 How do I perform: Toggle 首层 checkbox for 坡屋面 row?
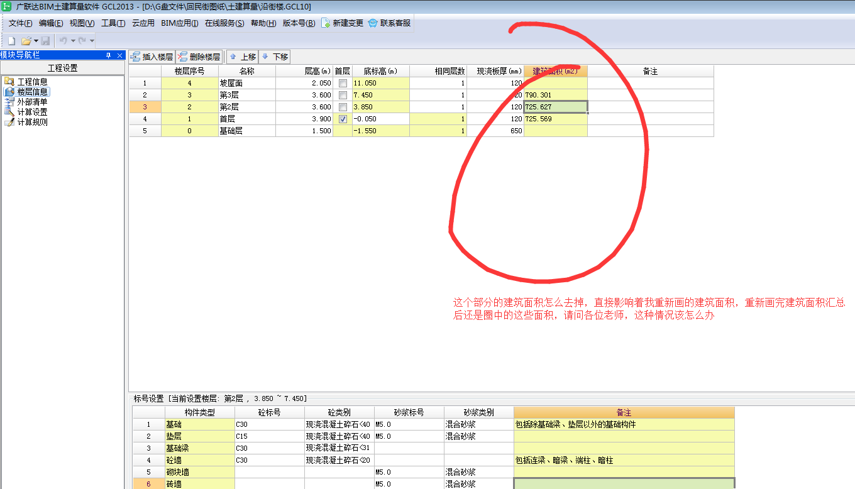pos(343,83)
